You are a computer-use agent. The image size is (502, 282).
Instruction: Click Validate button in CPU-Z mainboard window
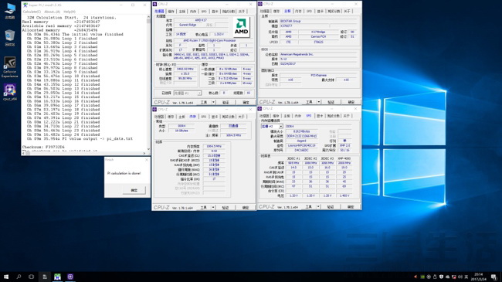tap(331, 102)
